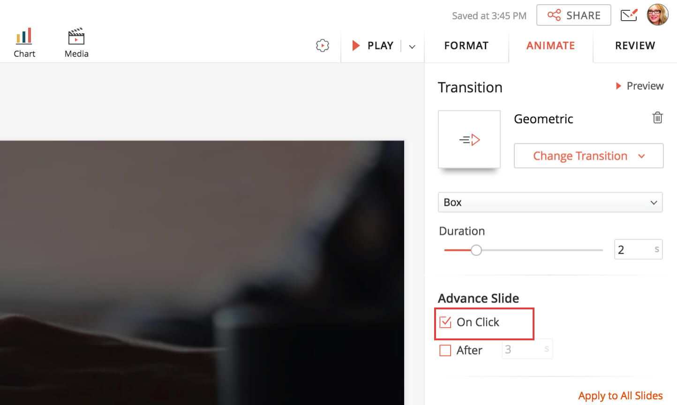Enable the After checkbox

(x=445, y=350)
